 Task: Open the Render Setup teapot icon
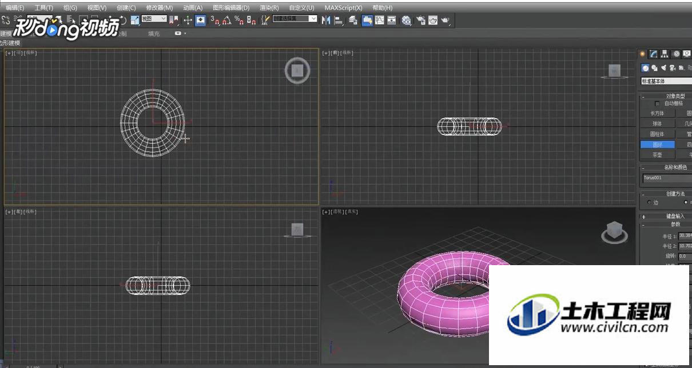tap(421, 20)
